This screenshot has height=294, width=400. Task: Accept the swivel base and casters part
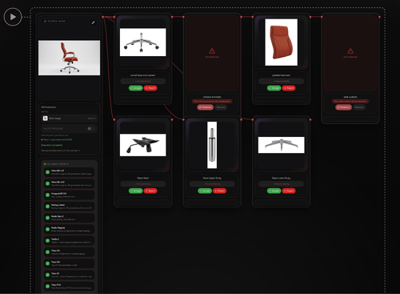136,88
